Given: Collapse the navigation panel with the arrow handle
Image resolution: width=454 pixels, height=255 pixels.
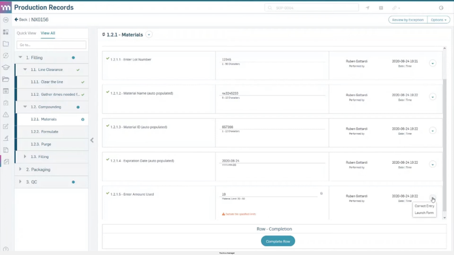Looking at the screenshot, I should coord(92,140).
